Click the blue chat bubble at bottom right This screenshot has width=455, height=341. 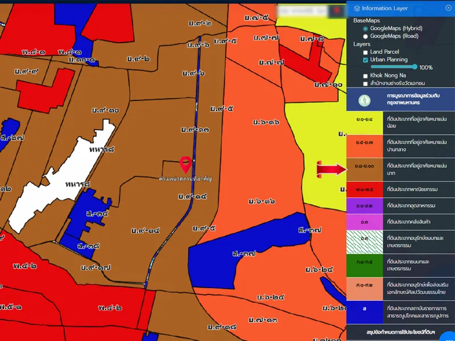point(449,336)
